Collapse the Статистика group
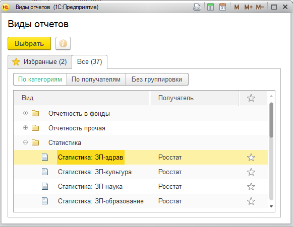The height and width of the screenshot is (227, 293). click(25, 142)
